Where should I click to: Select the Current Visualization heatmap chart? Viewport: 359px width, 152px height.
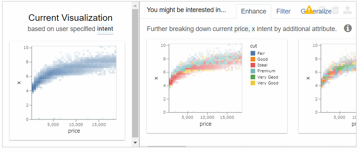[67, 91]
